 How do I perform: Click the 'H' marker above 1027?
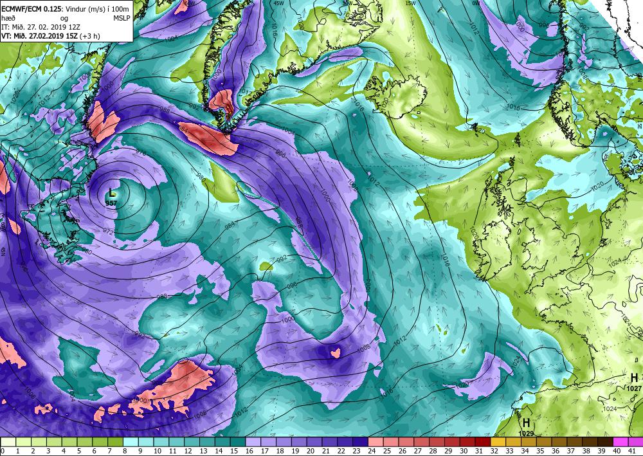(634, 378)
